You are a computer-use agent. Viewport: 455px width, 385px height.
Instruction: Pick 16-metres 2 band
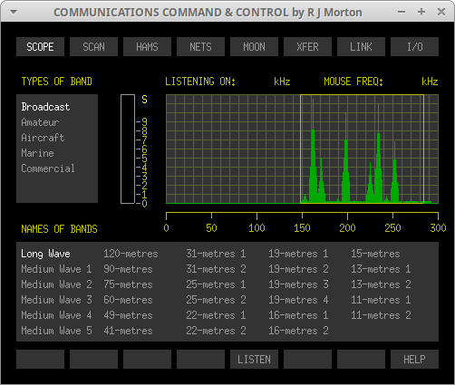click(298, 331)
